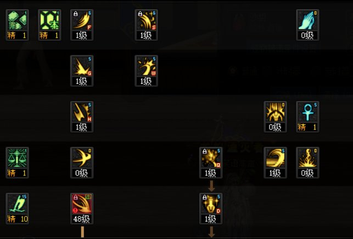Image resolution: width=353 pixels, height=239 pixels.
Task: Choose the cyan ankh skill icon
Action: [x=307, y=112]
